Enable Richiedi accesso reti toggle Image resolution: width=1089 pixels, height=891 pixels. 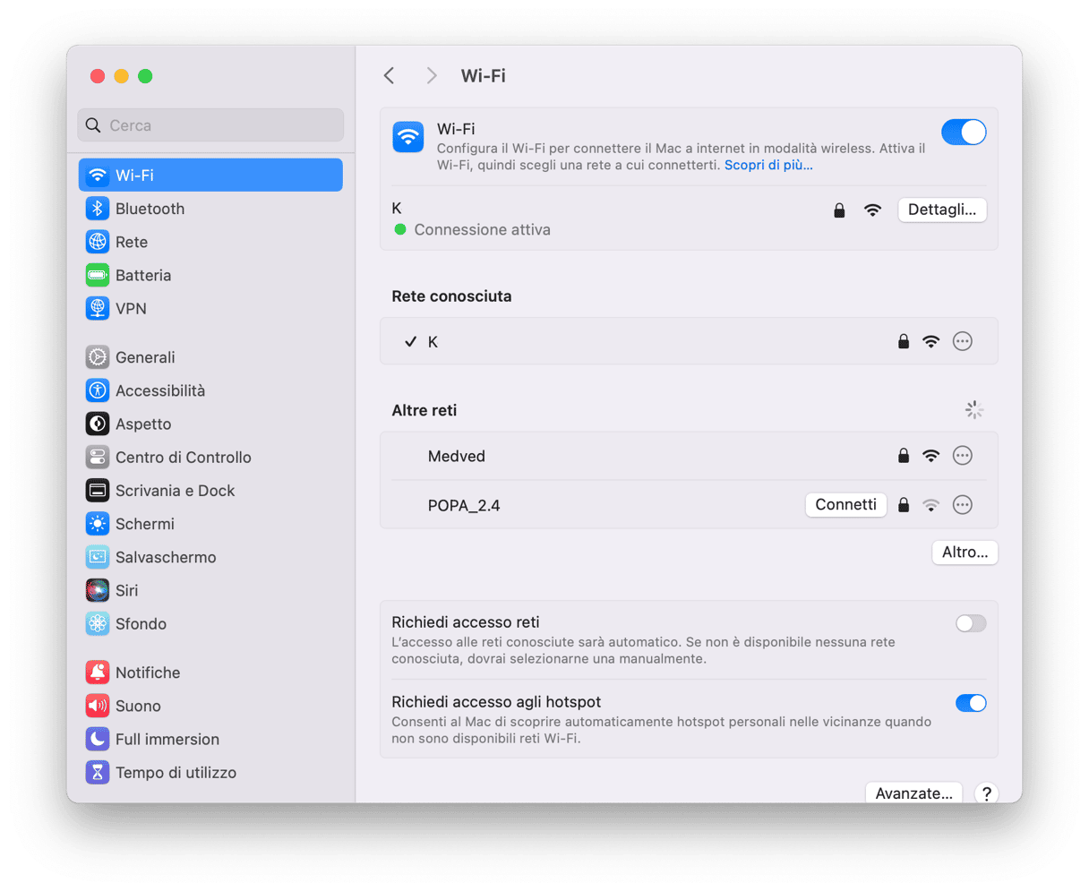coord(971,623)
